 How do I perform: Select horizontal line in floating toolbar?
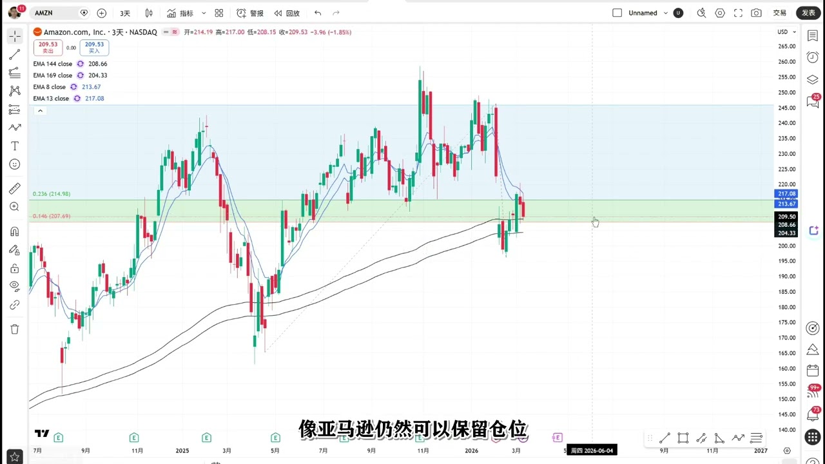point(757,438)
